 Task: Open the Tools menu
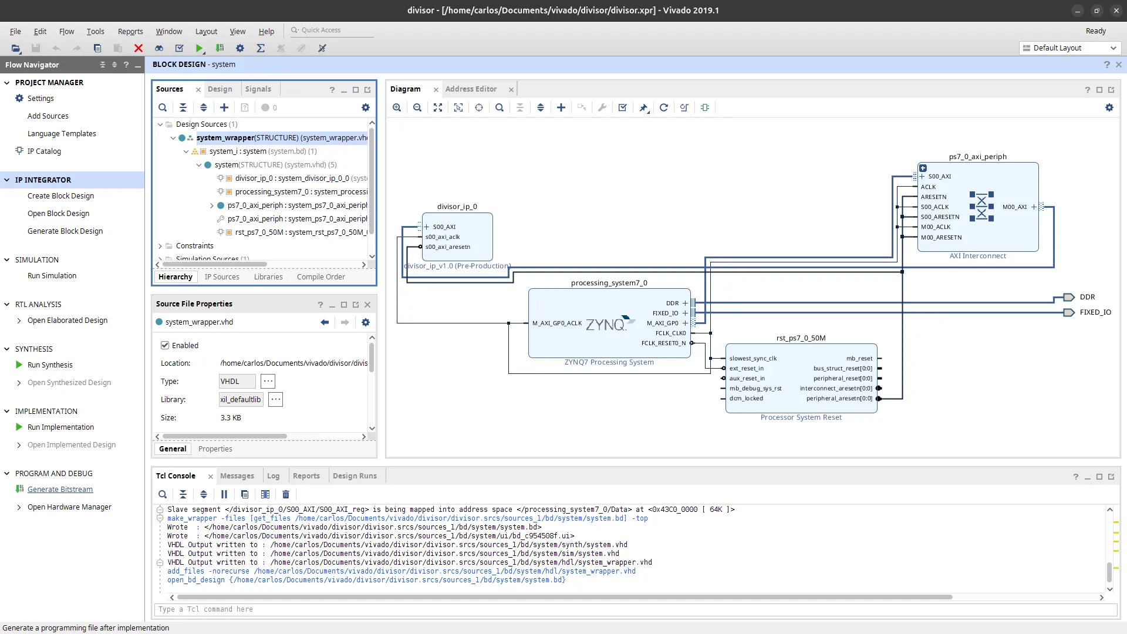pos(96,32)
